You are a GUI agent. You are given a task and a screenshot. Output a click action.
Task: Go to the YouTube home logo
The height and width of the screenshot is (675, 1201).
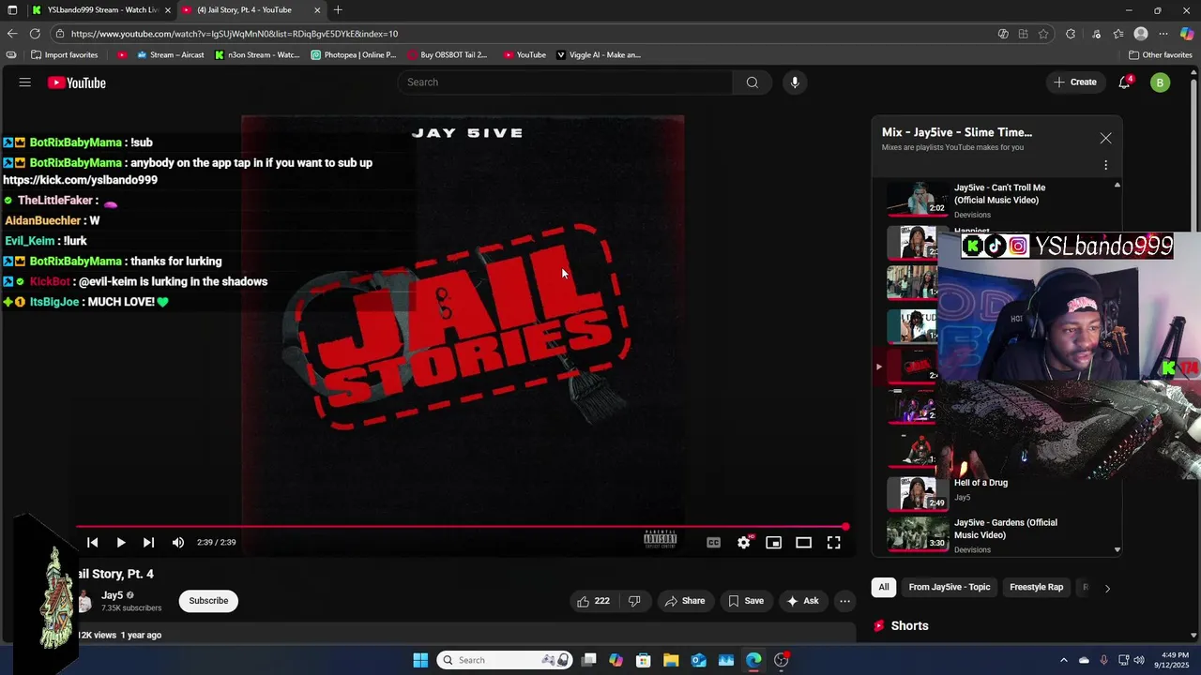(77, 82)
